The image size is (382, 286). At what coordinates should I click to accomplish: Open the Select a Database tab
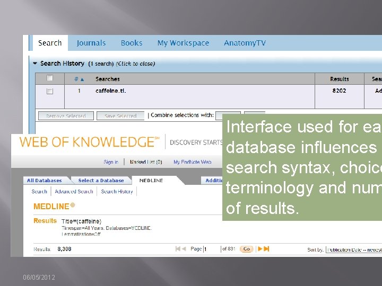pos(101,181)
